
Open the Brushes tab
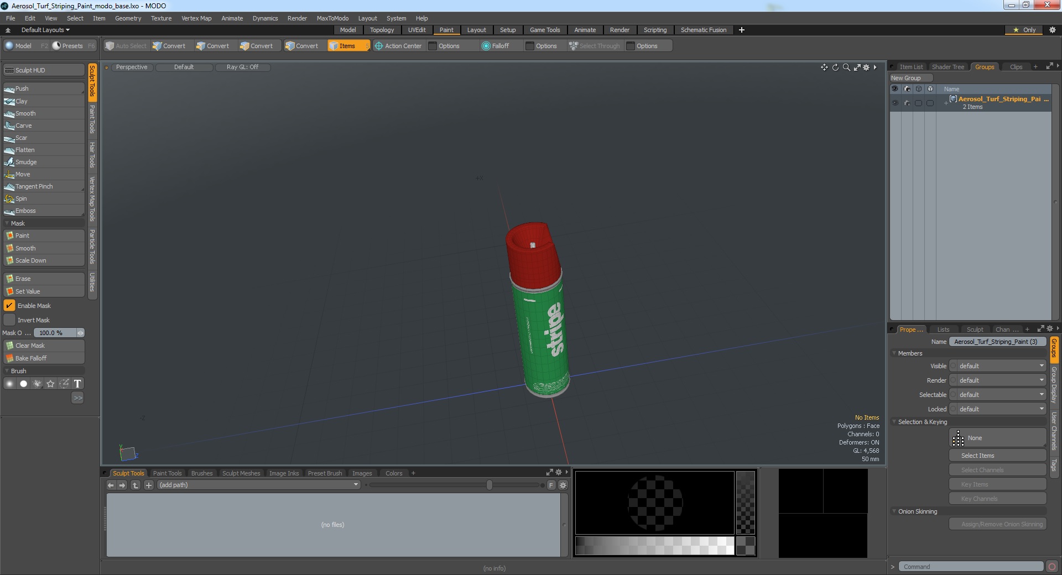pyautogui.click(x=202, y=473)
